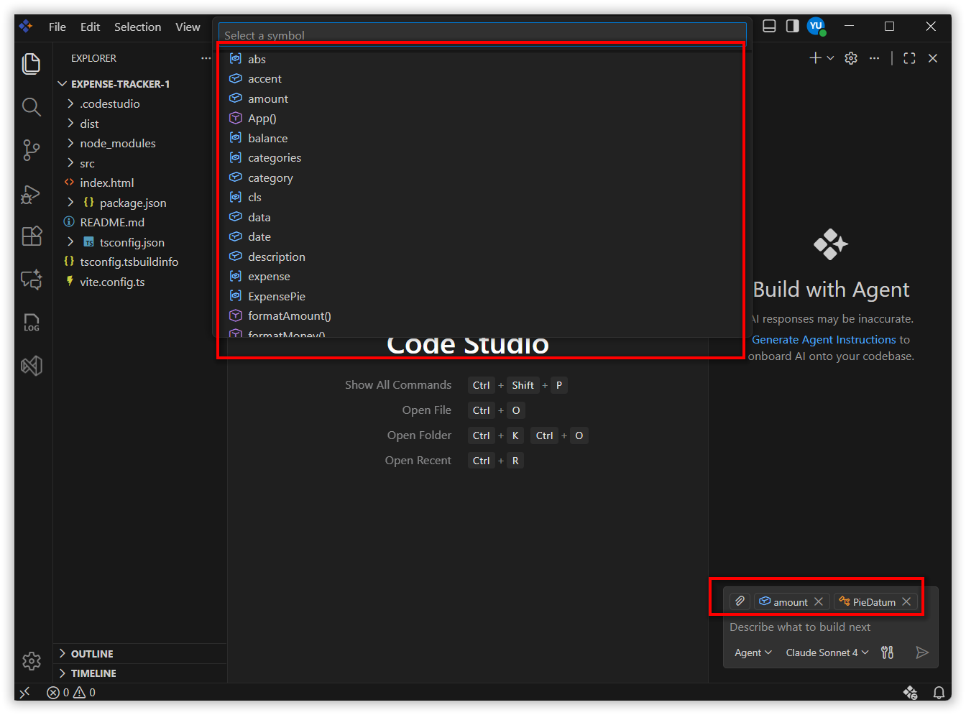Open the Source Control view
The width and height of the screenshot is (966, 715).
pos(31,149)
